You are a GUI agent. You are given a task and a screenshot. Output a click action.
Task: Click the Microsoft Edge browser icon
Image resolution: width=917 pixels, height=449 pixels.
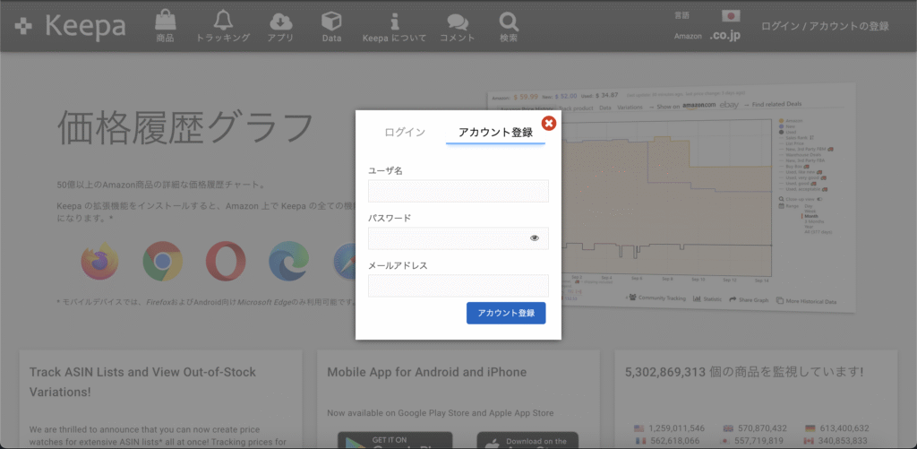289,261
